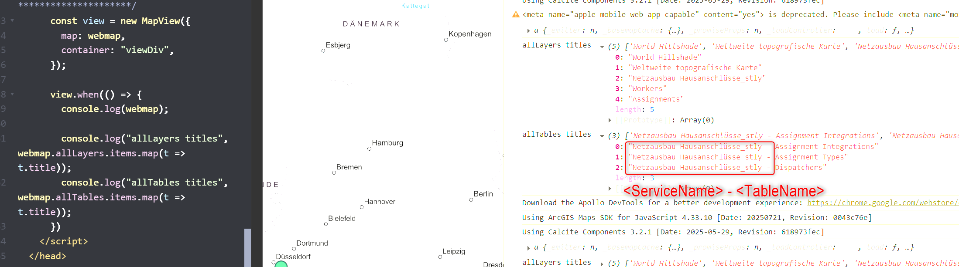Click the Dortmund city marker on map
959x267 pixels.
294,249
